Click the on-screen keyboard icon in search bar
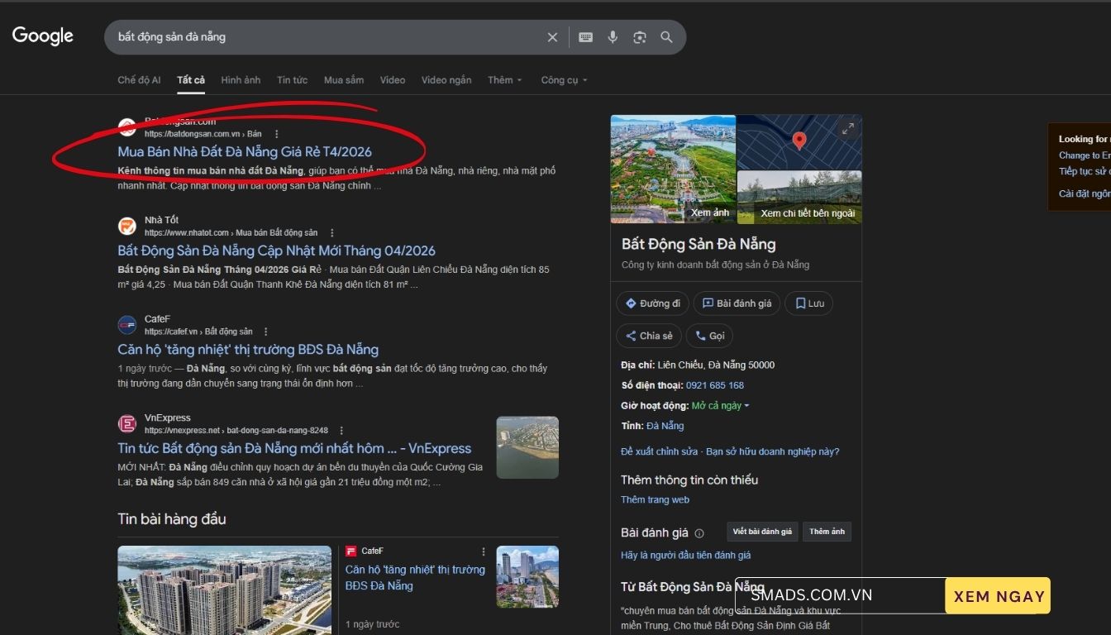This screenshot has height=635, width=1111. (585, 37)
